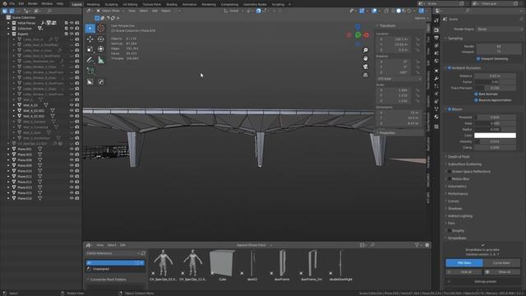The image size is (526, 296).
Task: Expand the Shadows section
Action: [x=454, y=208]
